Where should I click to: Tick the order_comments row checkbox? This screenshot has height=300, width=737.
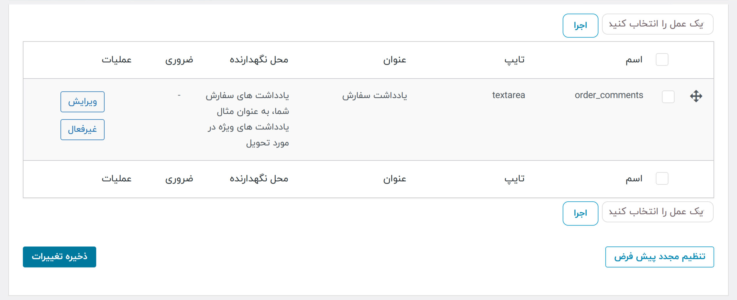click(668, 97)
